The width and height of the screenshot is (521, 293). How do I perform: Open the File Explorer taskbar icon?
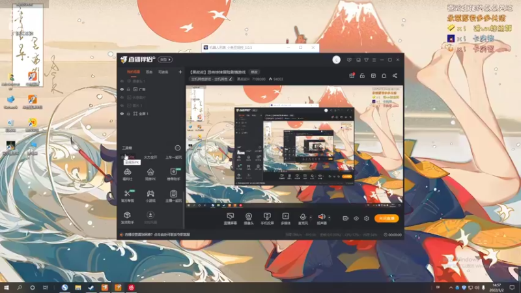coord(78,287)
